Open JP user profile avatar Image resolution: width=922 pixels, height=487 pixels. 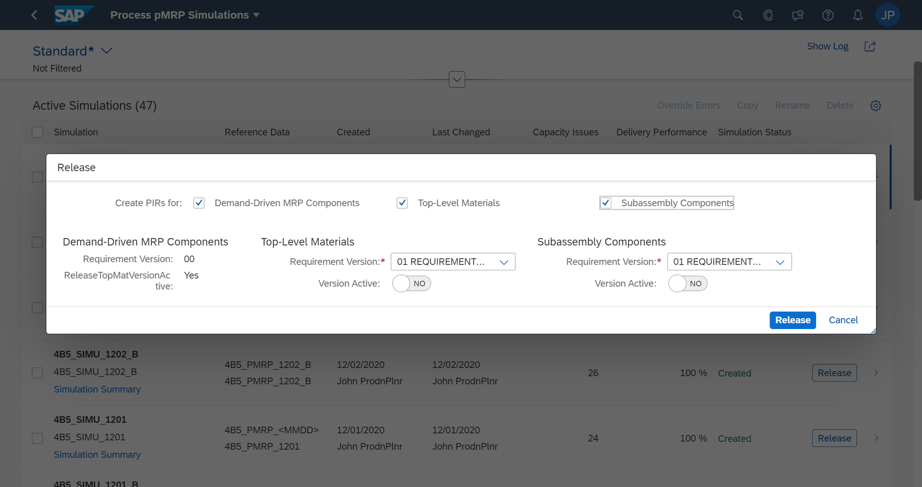click(x=888, y=15)
